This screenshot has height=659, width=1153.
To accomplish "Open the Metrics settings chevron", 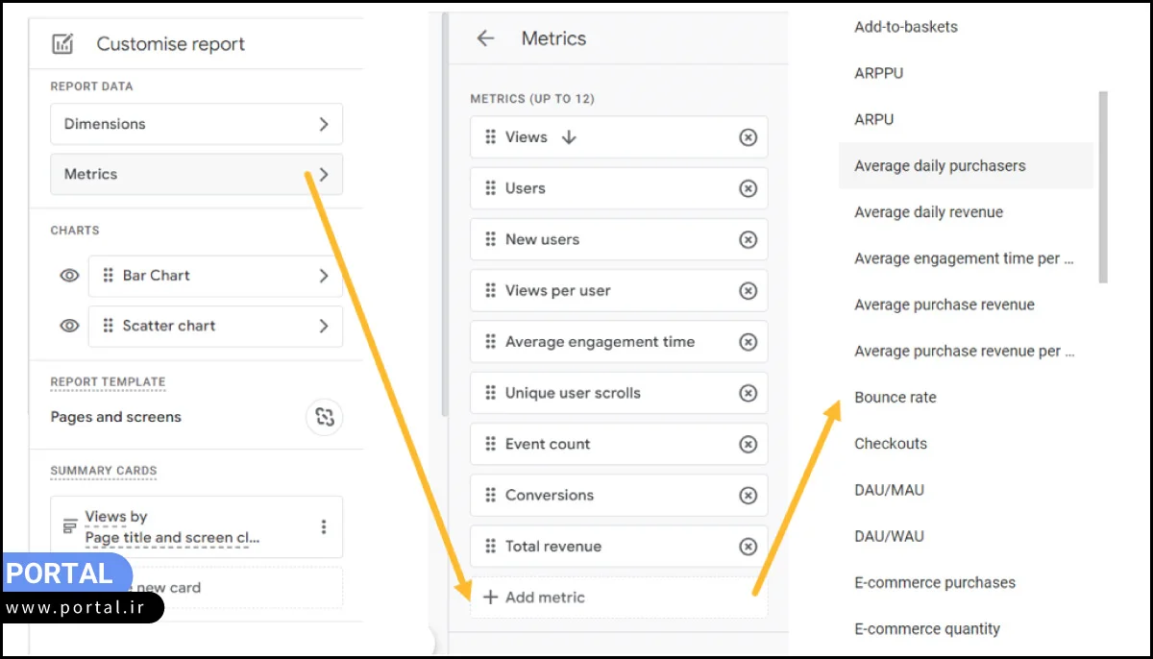I will pyautogui.click(x=324, y=175).
